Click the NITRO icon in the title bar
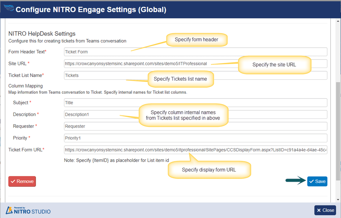The height and width of the screenshot is (218, 341). [x=9, y=8]
